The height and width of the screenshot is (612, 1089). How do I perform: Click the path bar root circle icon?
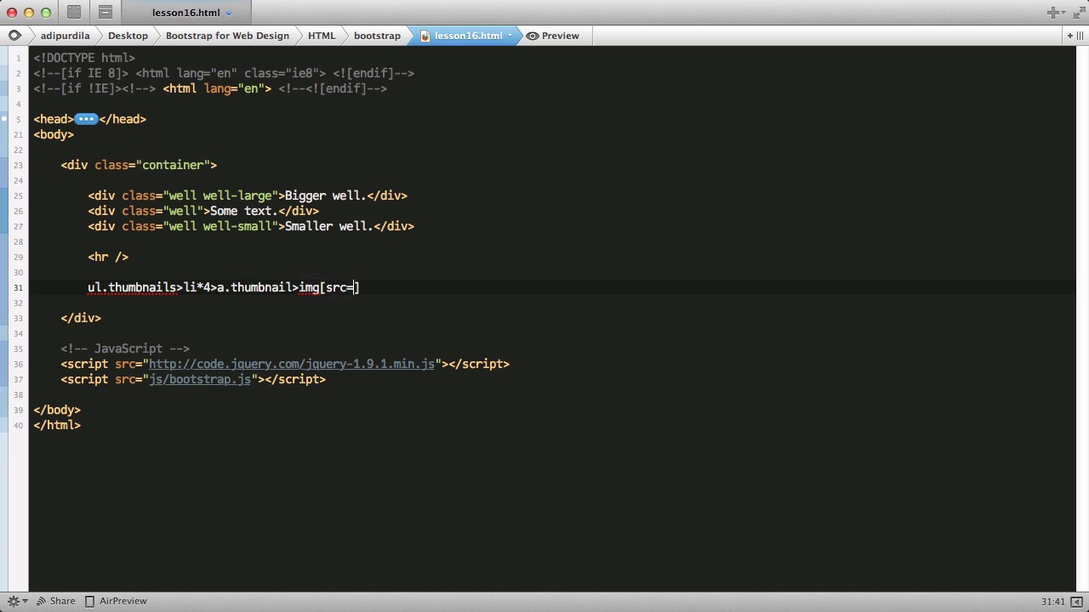click(14, 36)
